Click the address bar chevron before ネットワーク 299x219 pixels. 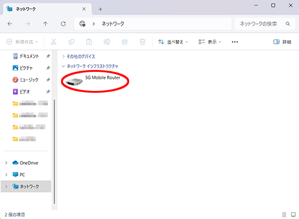93,24
